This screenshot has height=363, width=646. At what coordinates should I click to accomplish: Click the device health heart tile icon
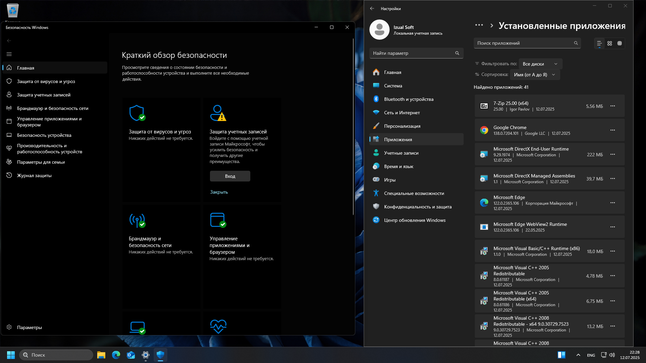point(218,326)
